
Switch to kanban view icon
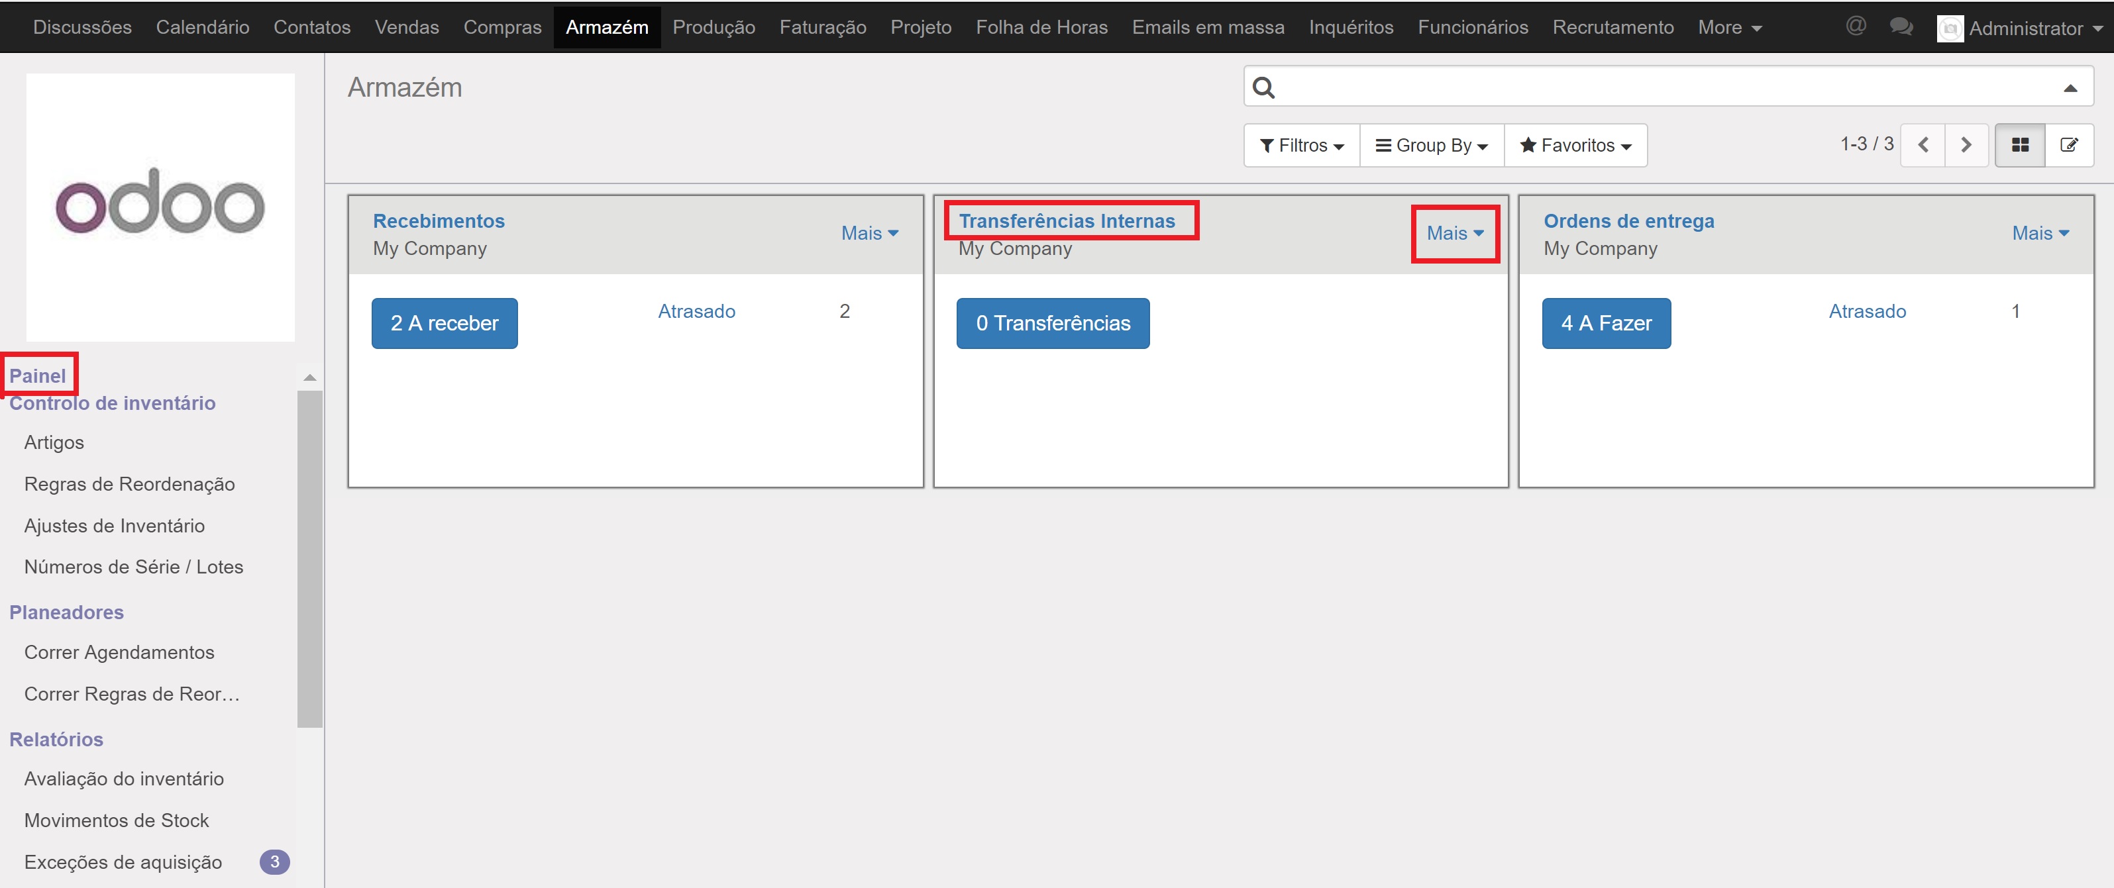point(2020,145)
